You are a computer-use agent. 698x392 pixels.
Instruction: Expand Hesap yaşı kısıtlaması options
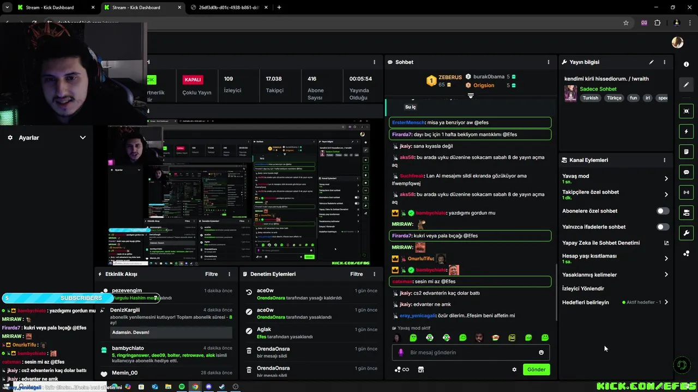666,259
